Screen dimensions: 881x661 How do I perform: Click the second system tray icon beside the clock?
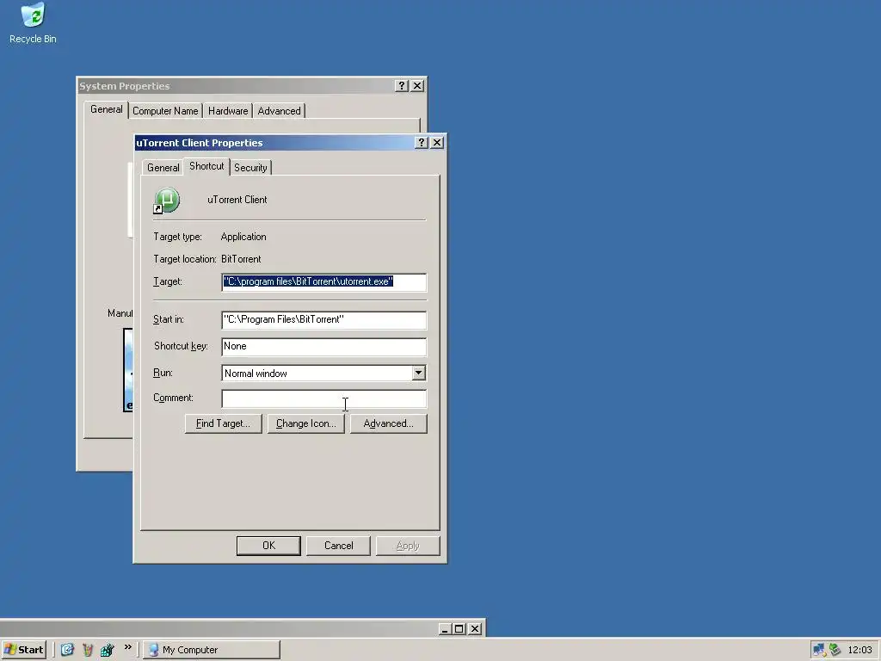(835, 650)
